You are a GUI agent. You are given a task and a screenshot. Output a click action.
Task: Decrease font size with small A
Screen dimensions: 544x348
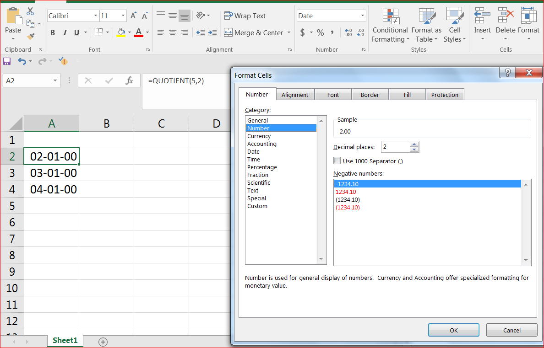pyautogui.click(x=145, y=16)
